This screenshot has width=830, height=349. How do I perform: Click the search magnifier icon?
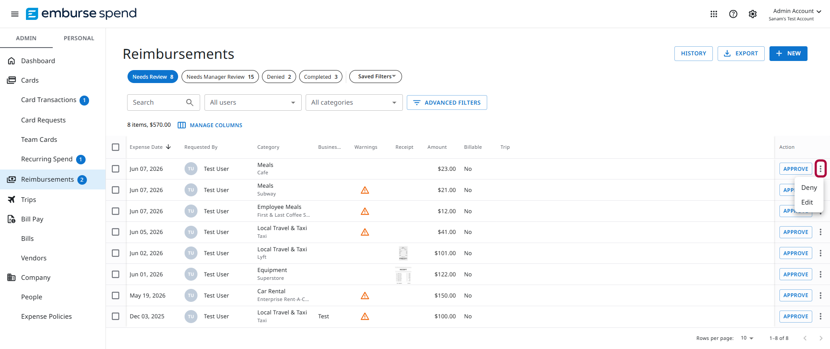190,102
